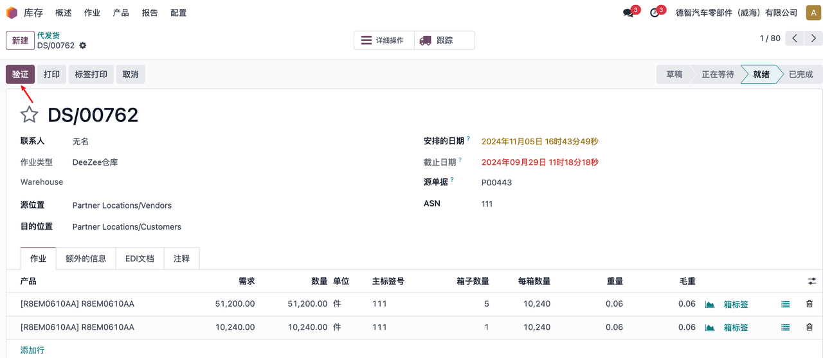This screenshot has width=823, height=358.
Task: Open the activities clock icon in top bar
Action: pos(655,13)
